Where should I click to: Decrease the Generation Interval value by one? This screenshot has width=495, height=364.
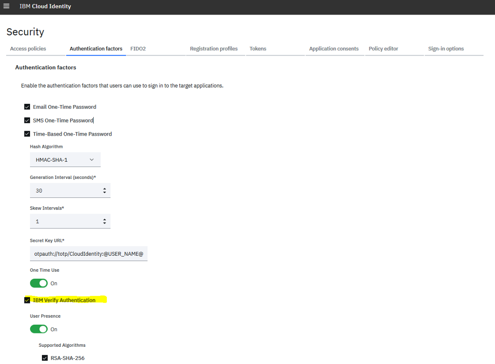[x=104, y=193]
